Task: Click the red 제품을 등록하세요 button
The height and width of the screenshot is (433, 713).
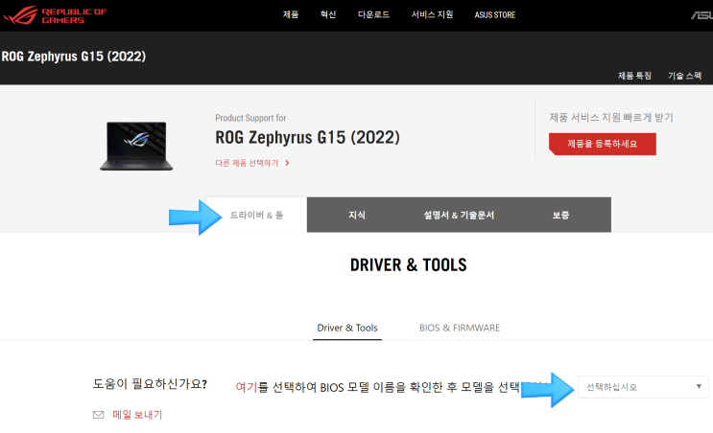Action: tap(602, 144)
